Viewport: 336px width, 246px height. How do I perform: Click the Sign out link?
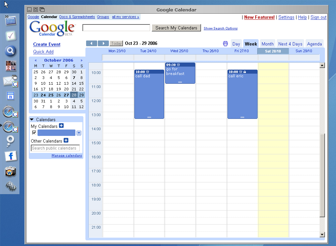[x=319, y=17]
